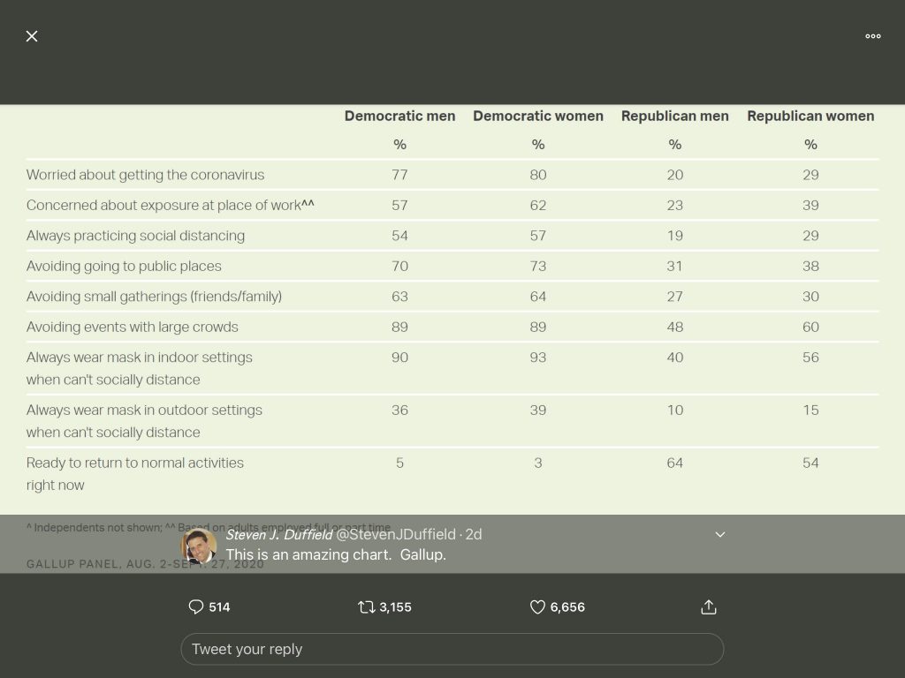Click the 'Avoiding going to public places' row label

tap(124, 266)
